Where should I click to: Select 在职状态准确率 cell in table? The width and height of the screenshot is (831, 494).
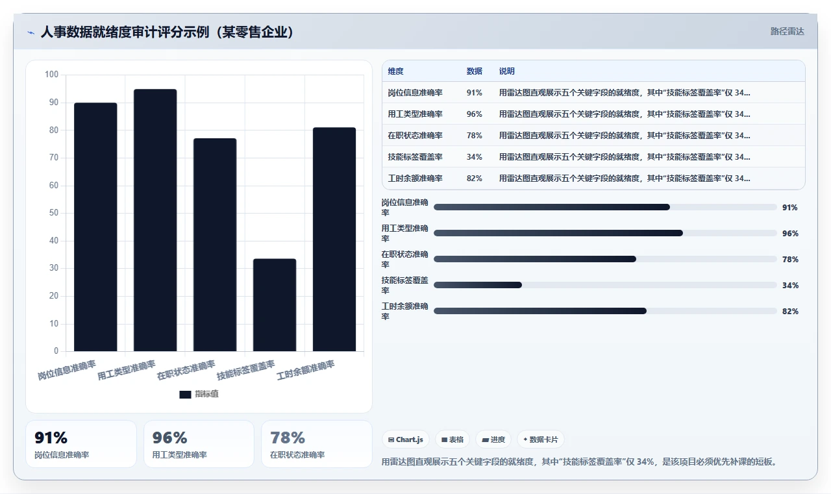pyautogui.click(x=415, y=136)
